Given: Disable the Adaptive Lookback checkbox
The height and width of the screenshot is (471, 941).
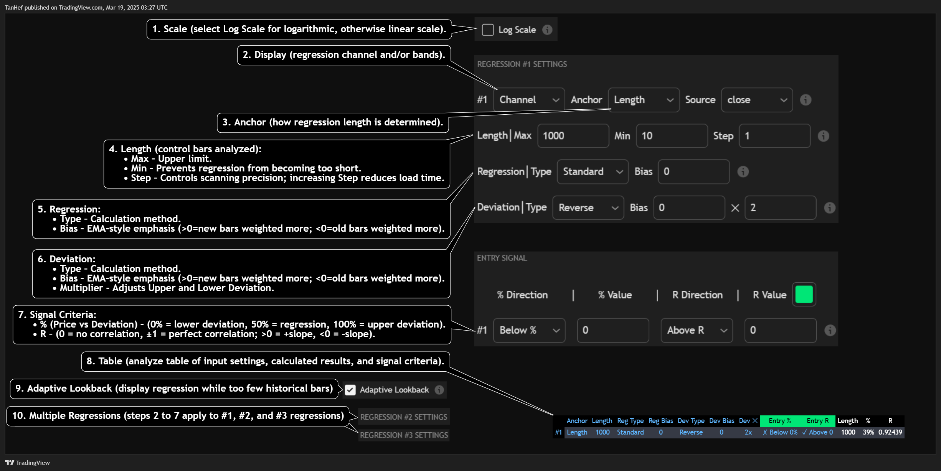Looking at the screenshot, I should point(350,390).
